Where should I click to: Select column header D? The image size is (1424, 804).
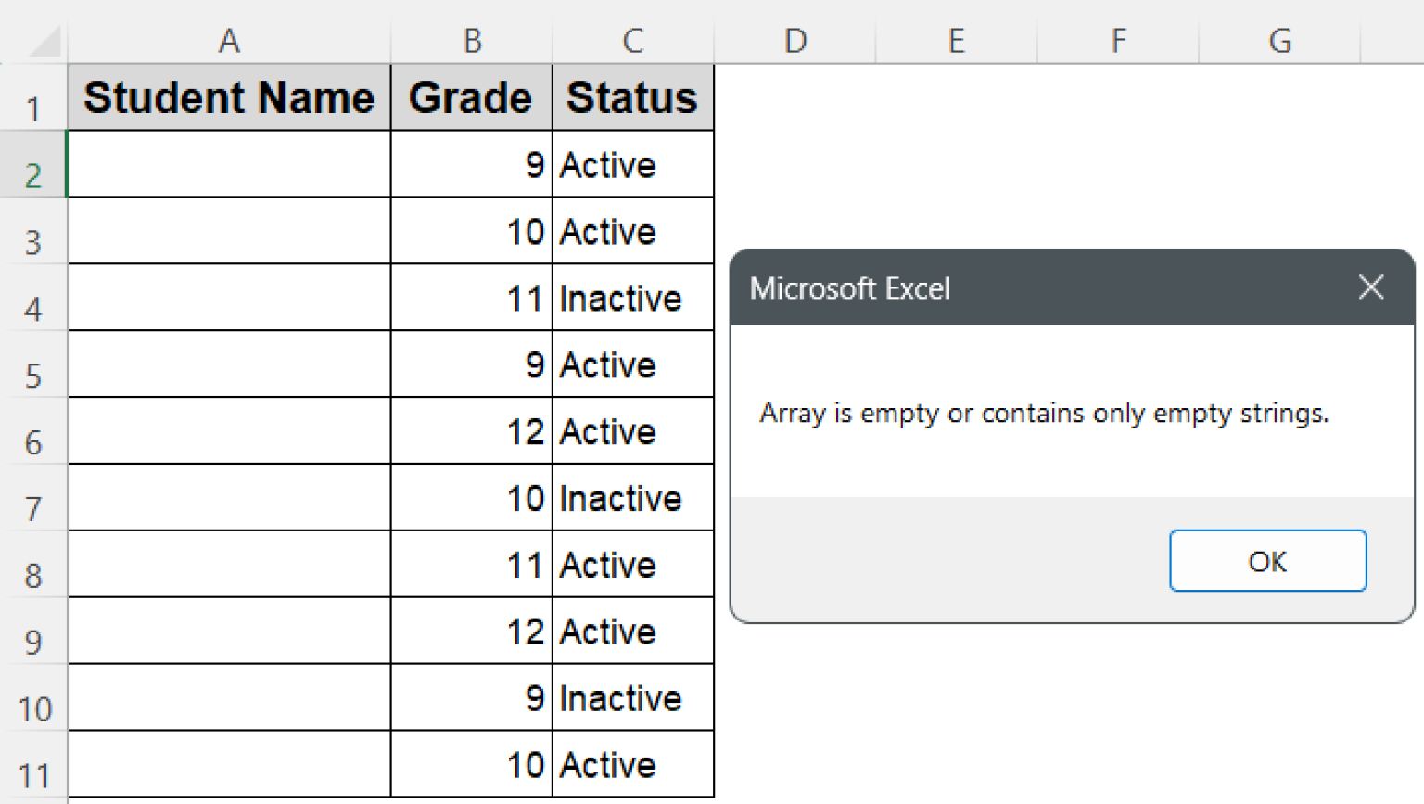[x=795, y=41]
